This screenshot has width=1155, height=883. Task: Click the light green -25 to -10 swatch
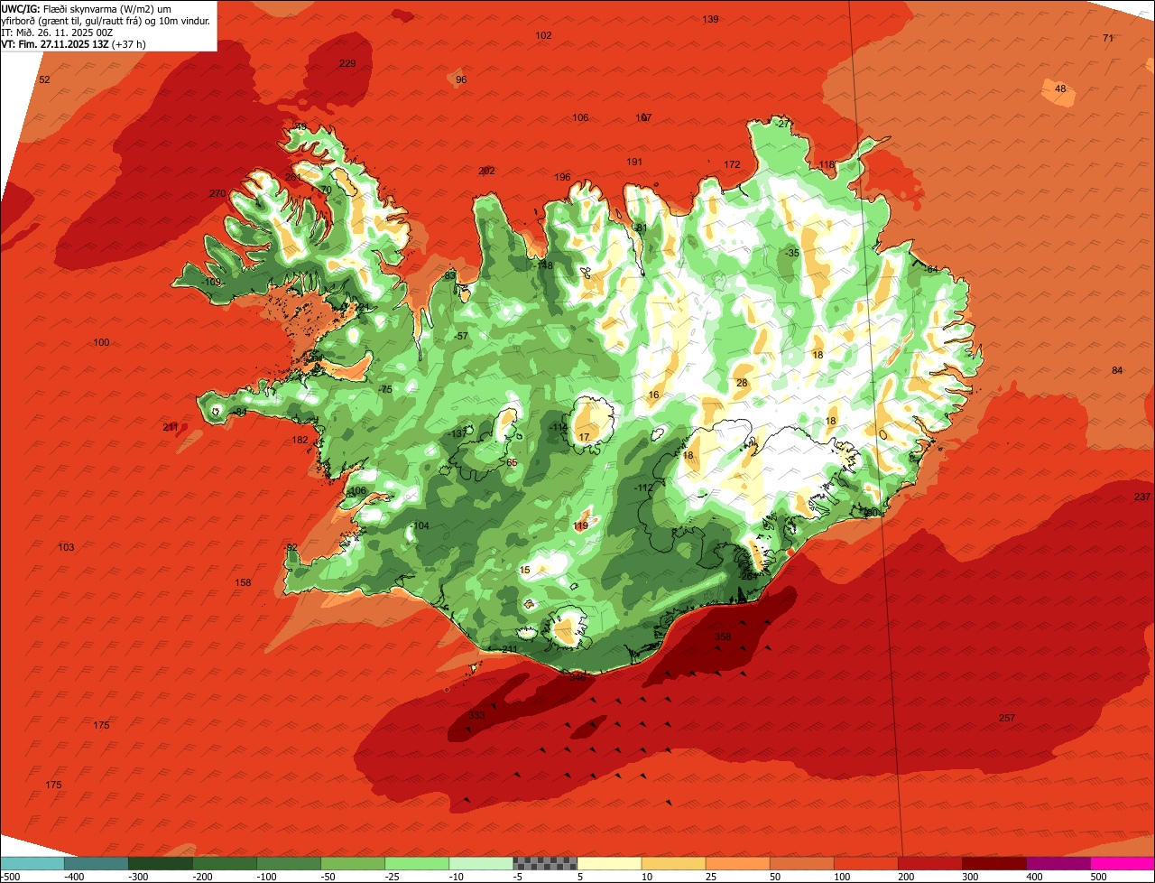coord(417,863)
